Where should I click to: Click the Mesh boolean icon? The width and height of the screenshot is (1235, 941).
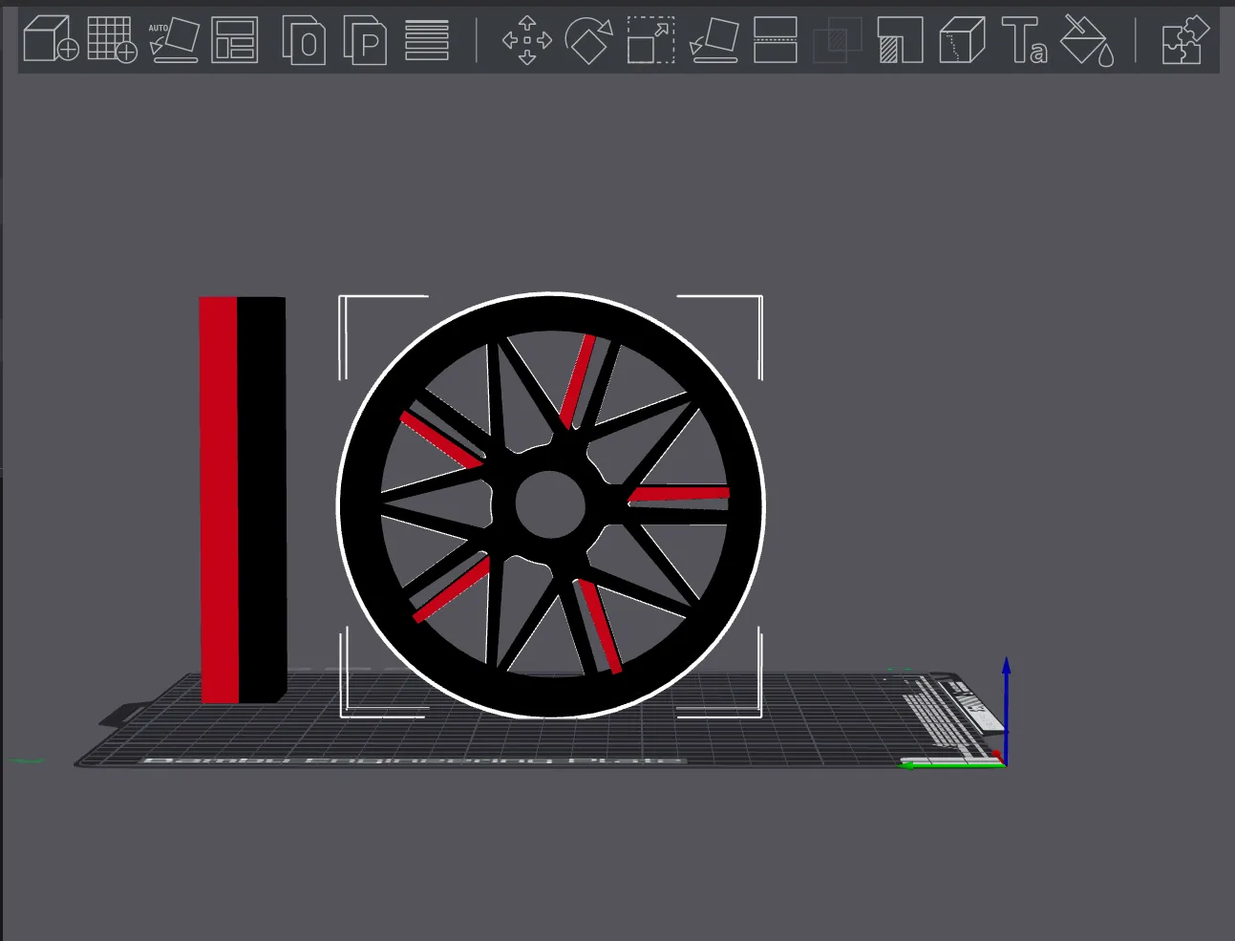837,40
